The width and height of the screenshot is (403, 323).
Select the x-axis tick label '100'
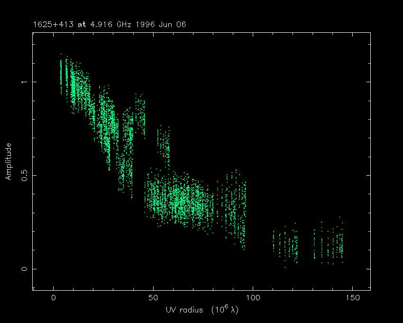[x=253, y=298]
